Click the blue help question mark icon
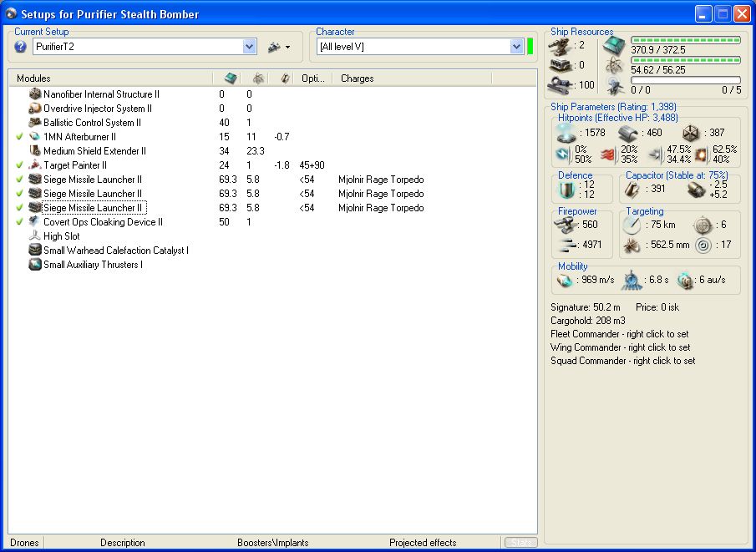This screenshot has width=756, height=552. click(21, 47)
